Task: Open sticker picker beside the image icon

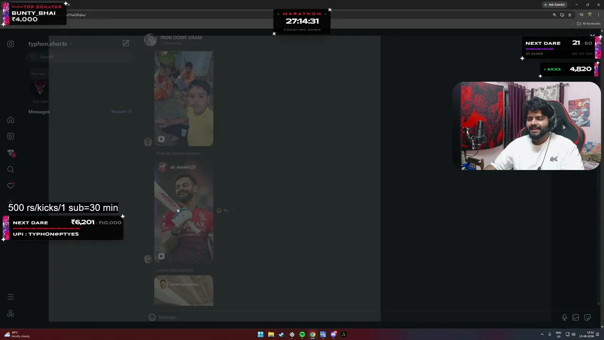Action: (x=587, y=318)
